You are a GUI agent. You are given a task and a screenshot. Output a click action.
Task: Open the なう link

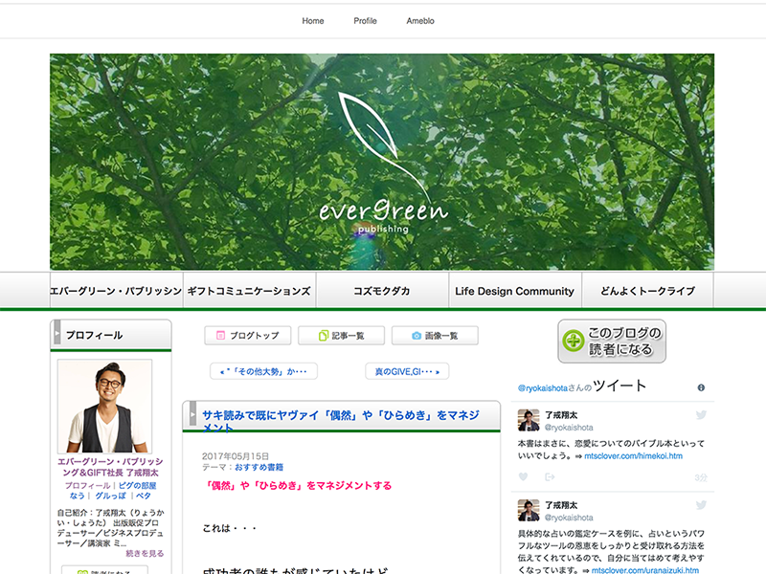tap(77, 496)
